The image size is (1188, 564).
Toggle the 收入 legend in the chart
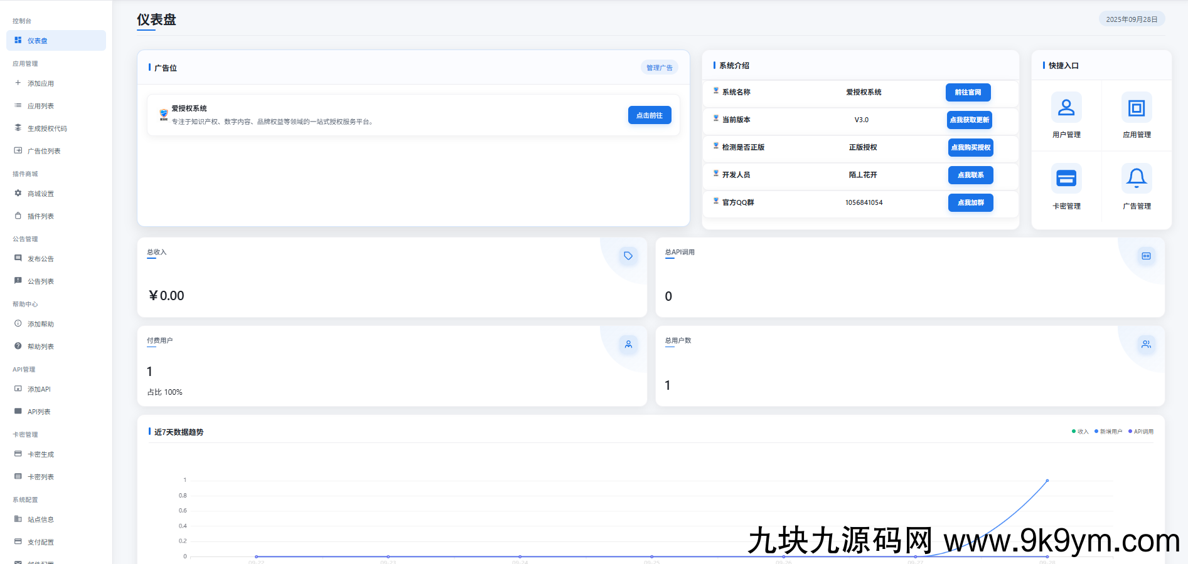pyautogui.click(x=1079, y=431)
